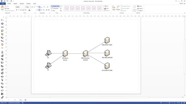Select the Text tool
The height and width of the screenshot is (104, 186).
tap(53, 11)
